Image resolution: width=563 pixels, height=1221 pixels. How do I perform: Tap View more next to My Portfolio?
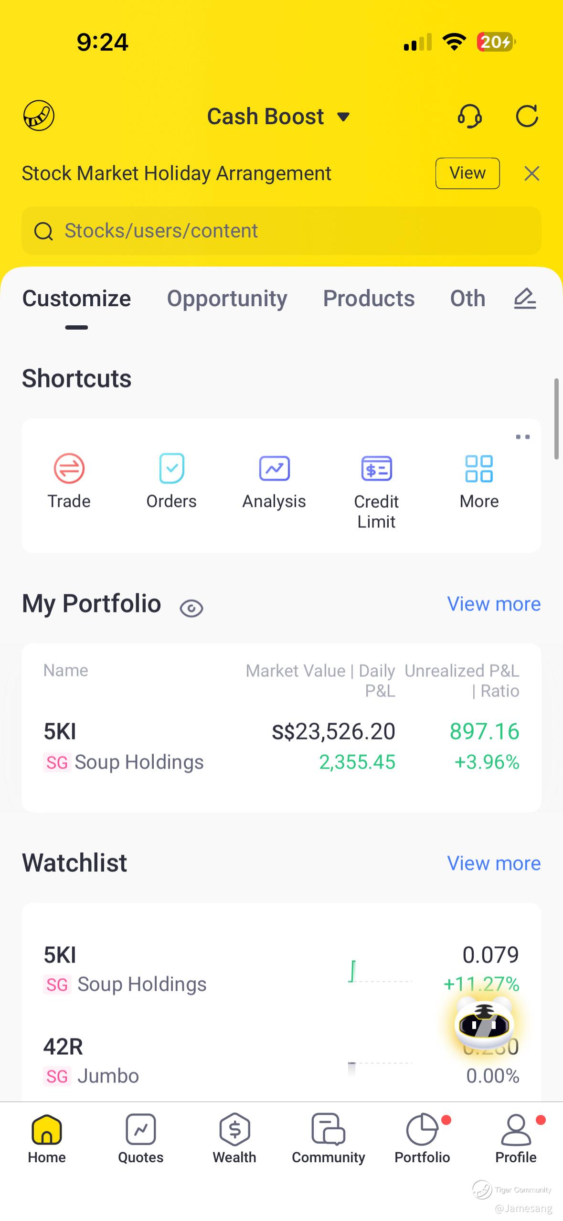[494, 604]
